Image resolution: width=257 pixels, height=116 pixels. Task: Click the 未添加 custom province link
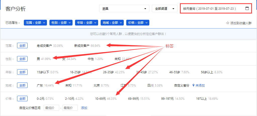200,85
